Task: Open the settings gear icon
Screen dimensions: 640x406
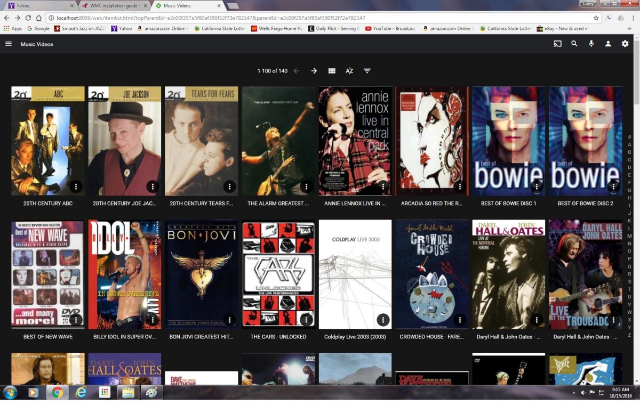Action: click(x=625, y=44)
